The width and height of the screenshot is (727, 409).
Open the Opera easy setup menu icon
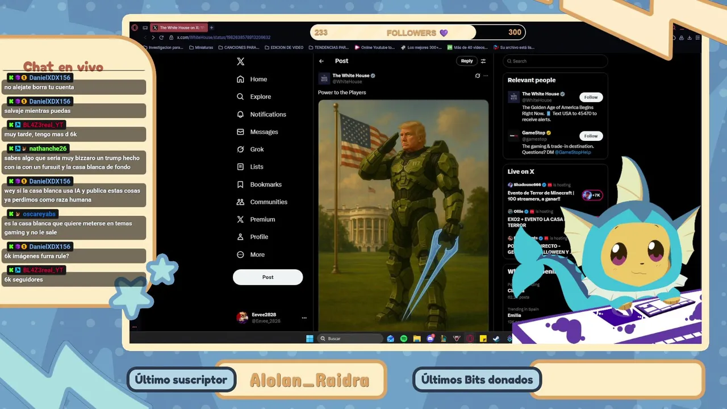(x=698, y=38)
